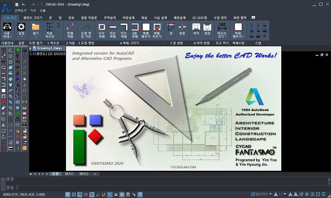Expand the 사용 안내 dropdown arrow
Viewport: 331px width, 198px height.
click(11, 37)
